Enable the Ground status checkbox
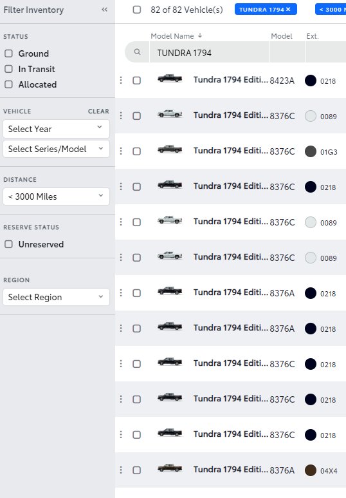 pos(8,53)
